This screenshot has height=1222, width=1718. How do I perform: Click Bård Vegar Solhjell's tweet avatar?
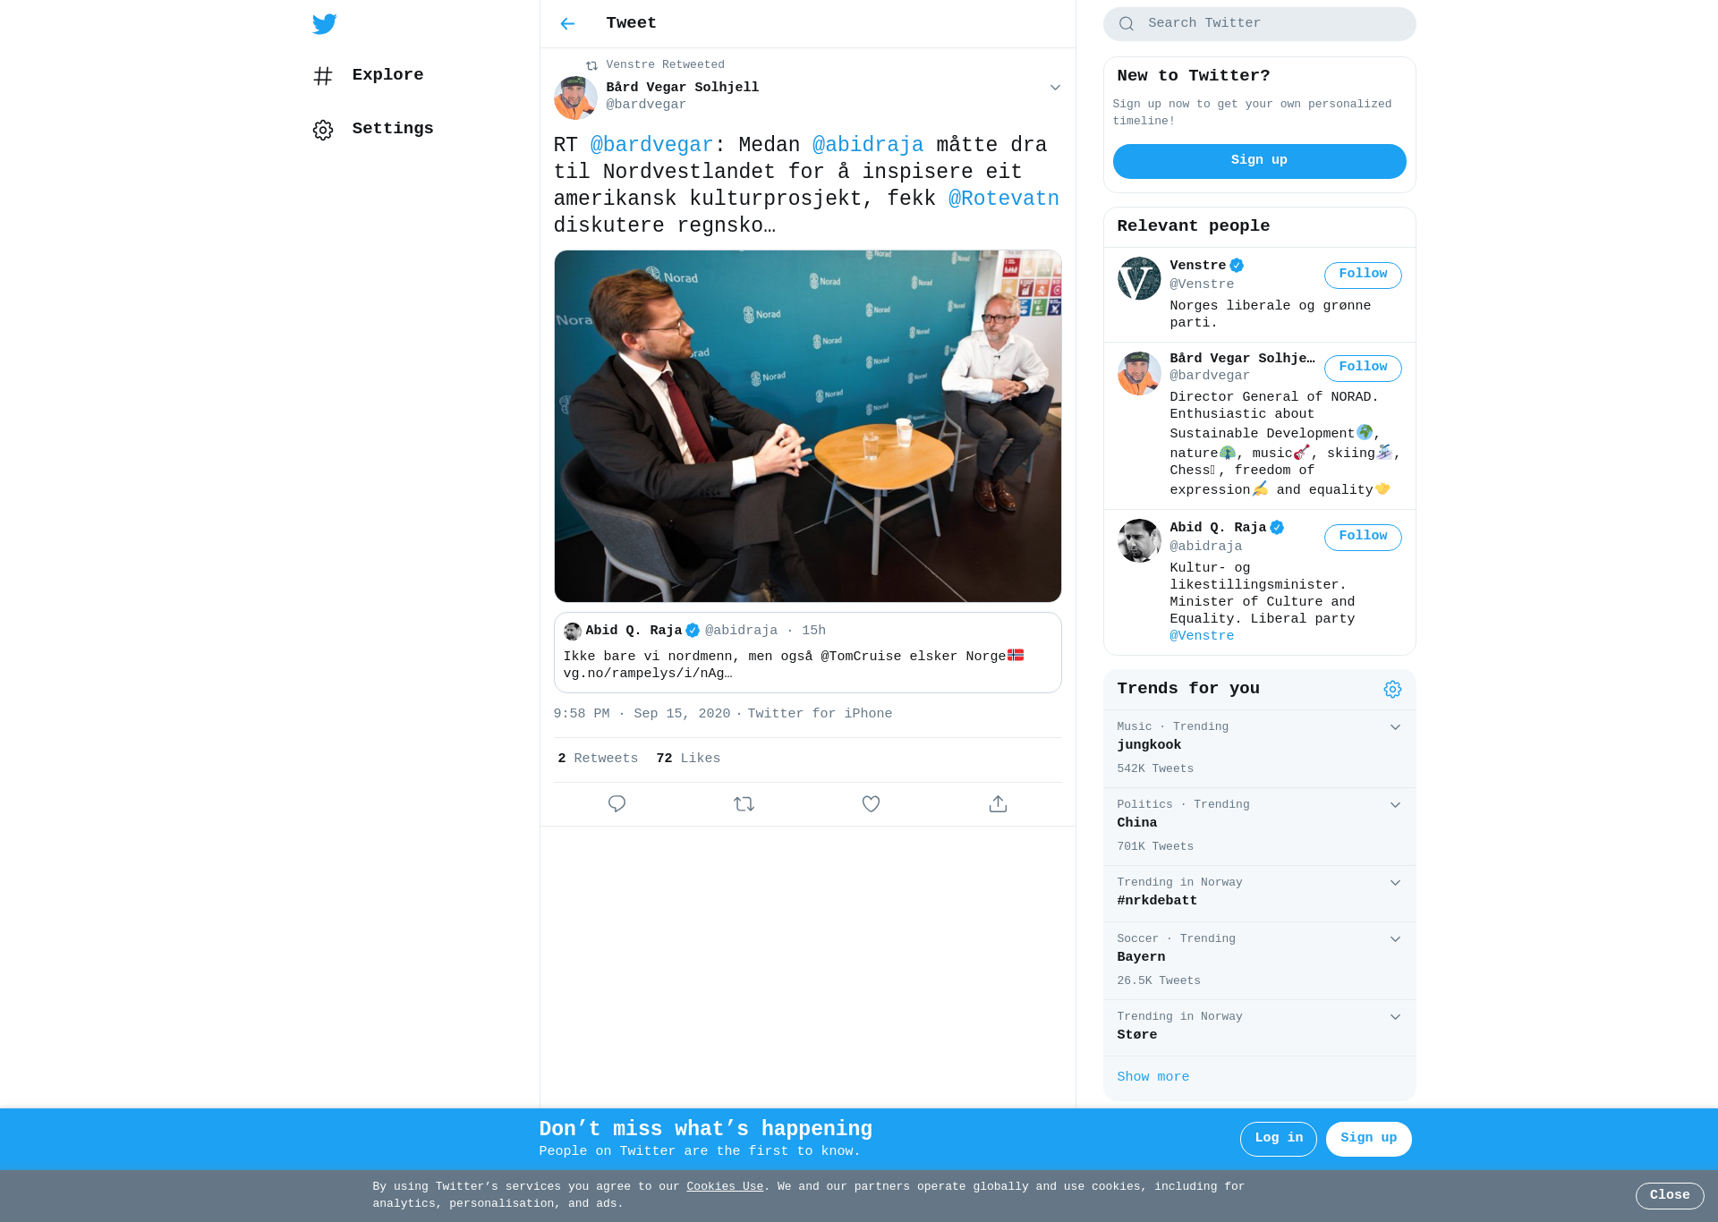(575, 98)
